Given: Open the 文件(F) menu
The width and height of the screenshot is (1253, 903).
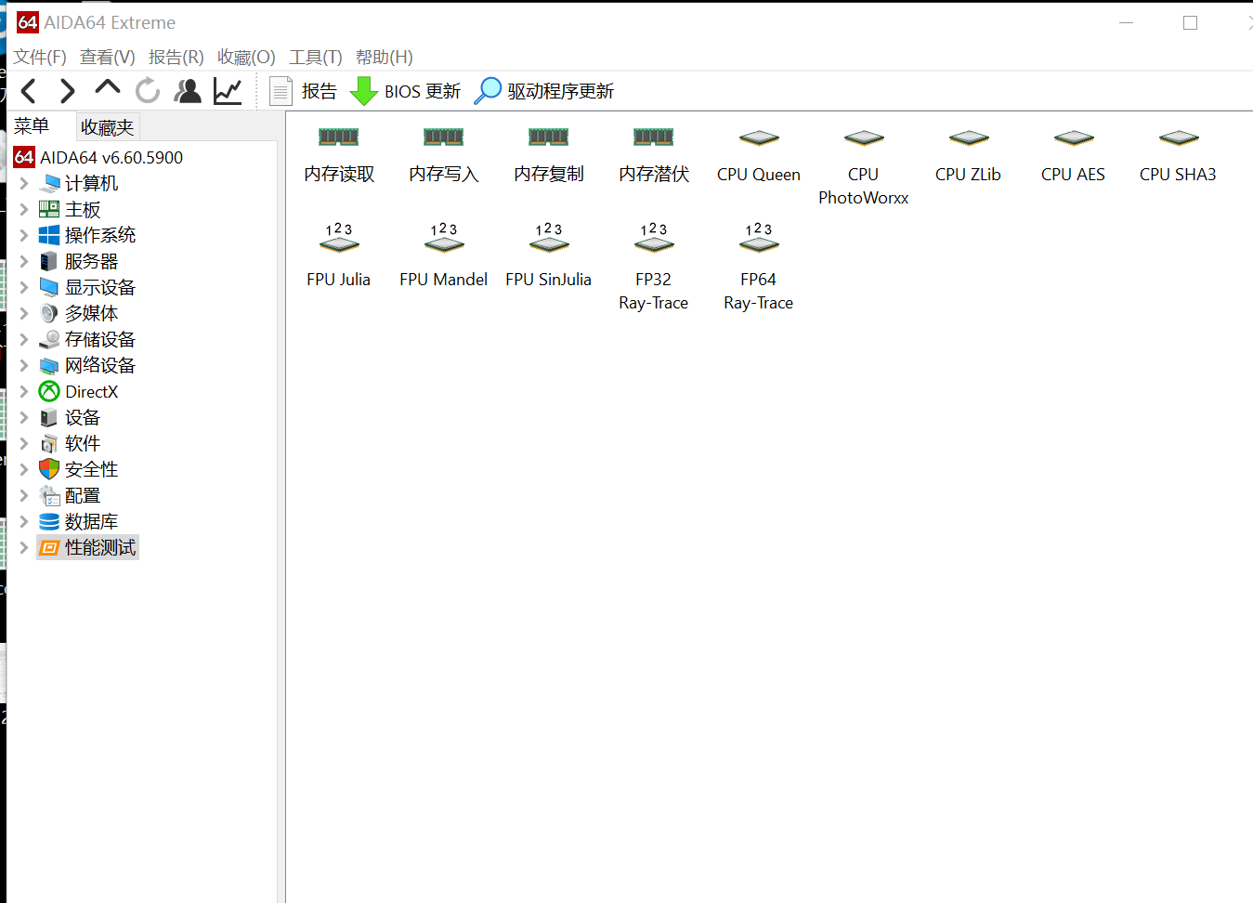Looking at the screenshot, I should point(40,58).
